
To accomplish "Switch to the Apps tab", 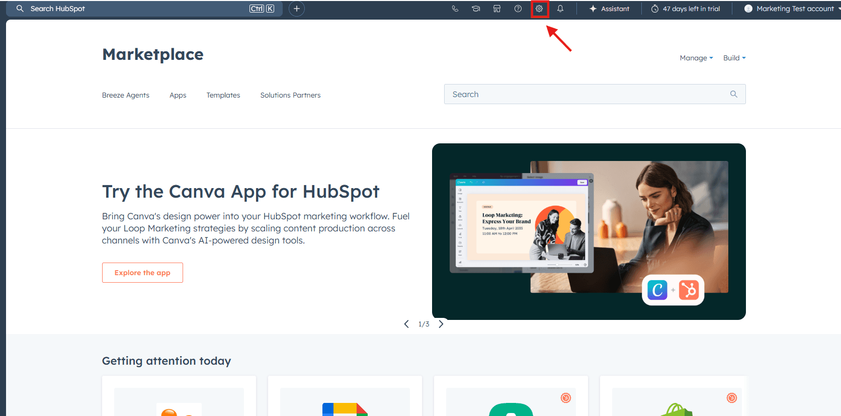I will (x=178, y=95).
